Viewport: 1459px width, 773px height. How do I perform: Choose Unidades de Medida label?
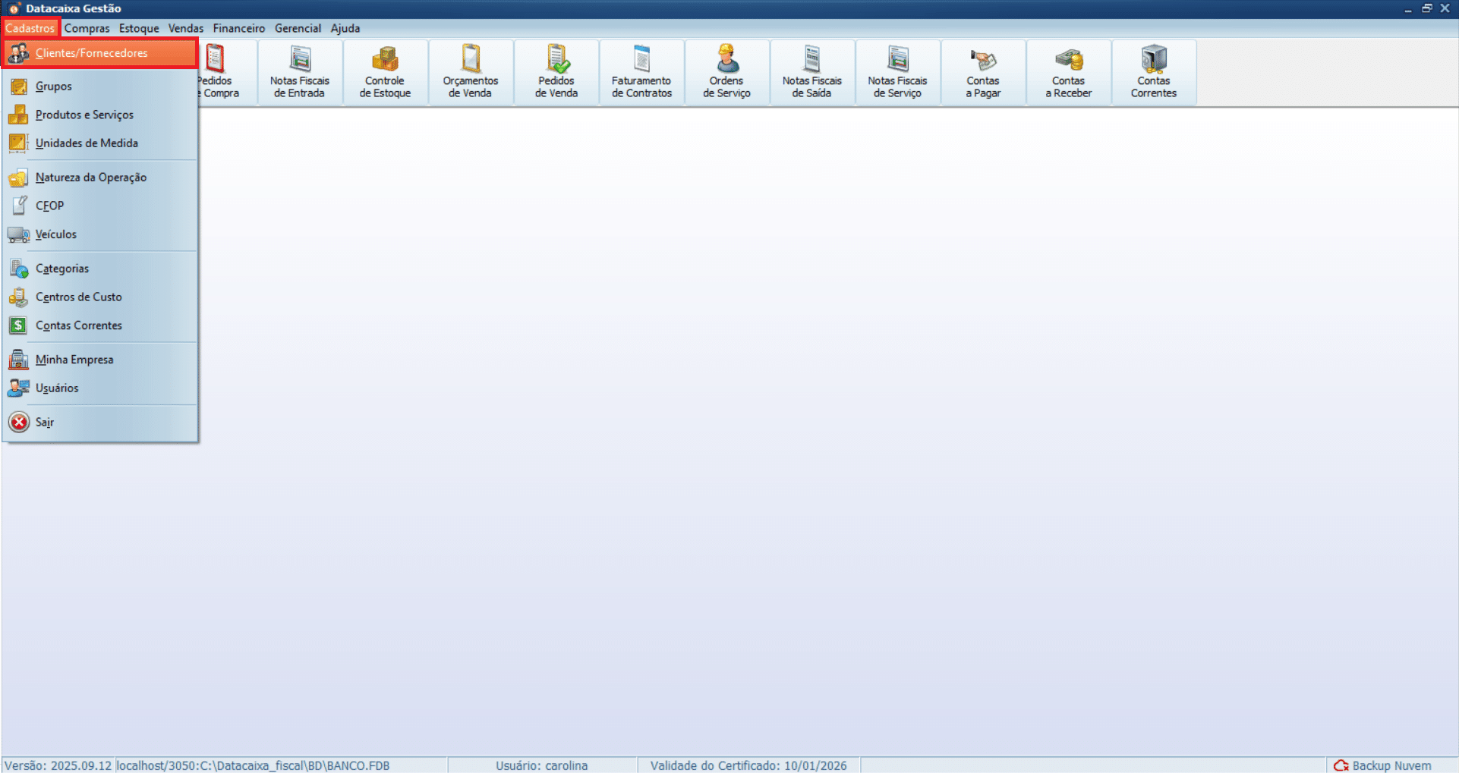pos(87,143)
